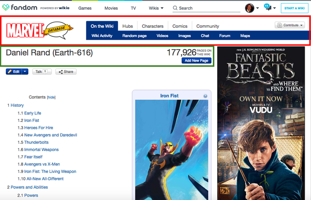Open the Games menu
The image size is (311, 200).
pos(85,8)
